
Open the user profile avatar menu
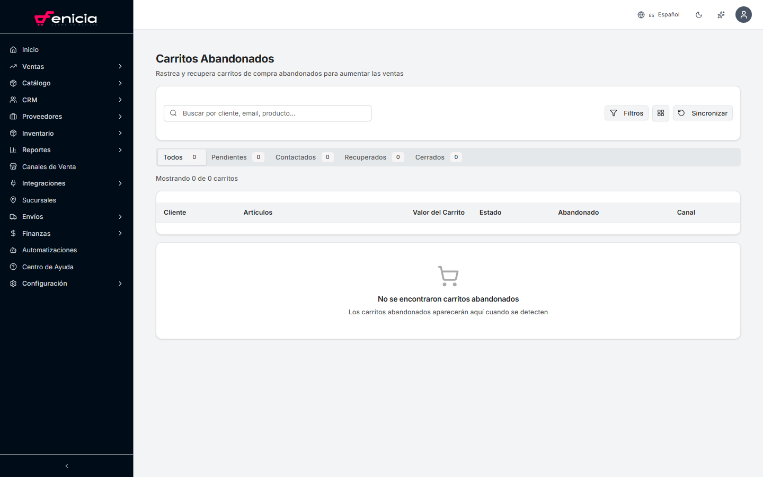743,15
